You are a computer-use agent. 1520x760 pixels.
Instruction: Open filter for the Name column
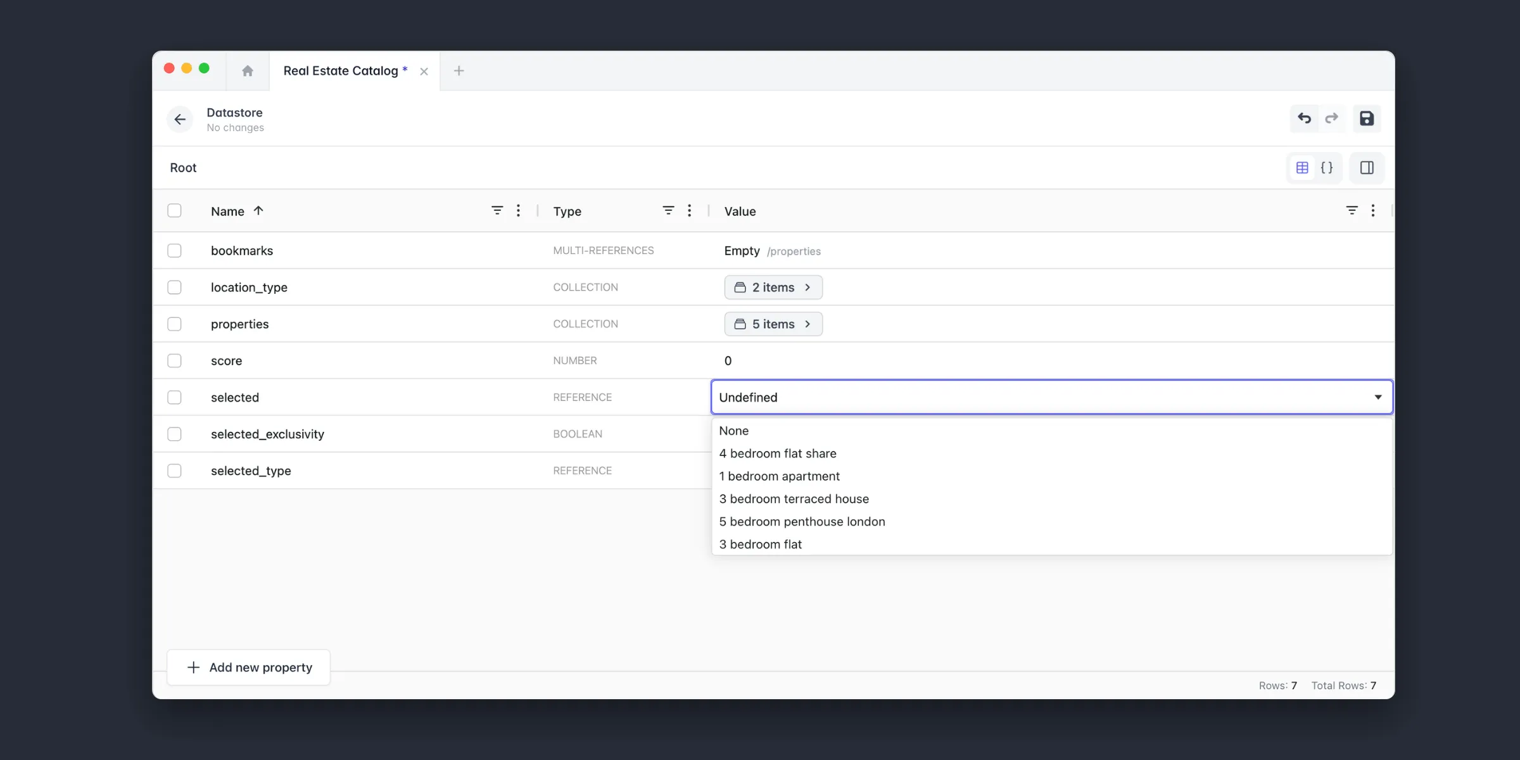click(497, 210)
